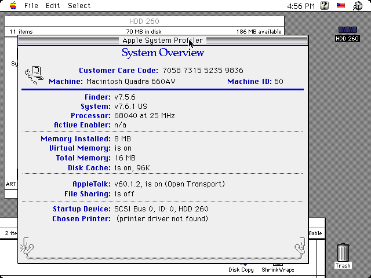Open the File menu
The width and height of the screenshot is (371, 278).
31,5
